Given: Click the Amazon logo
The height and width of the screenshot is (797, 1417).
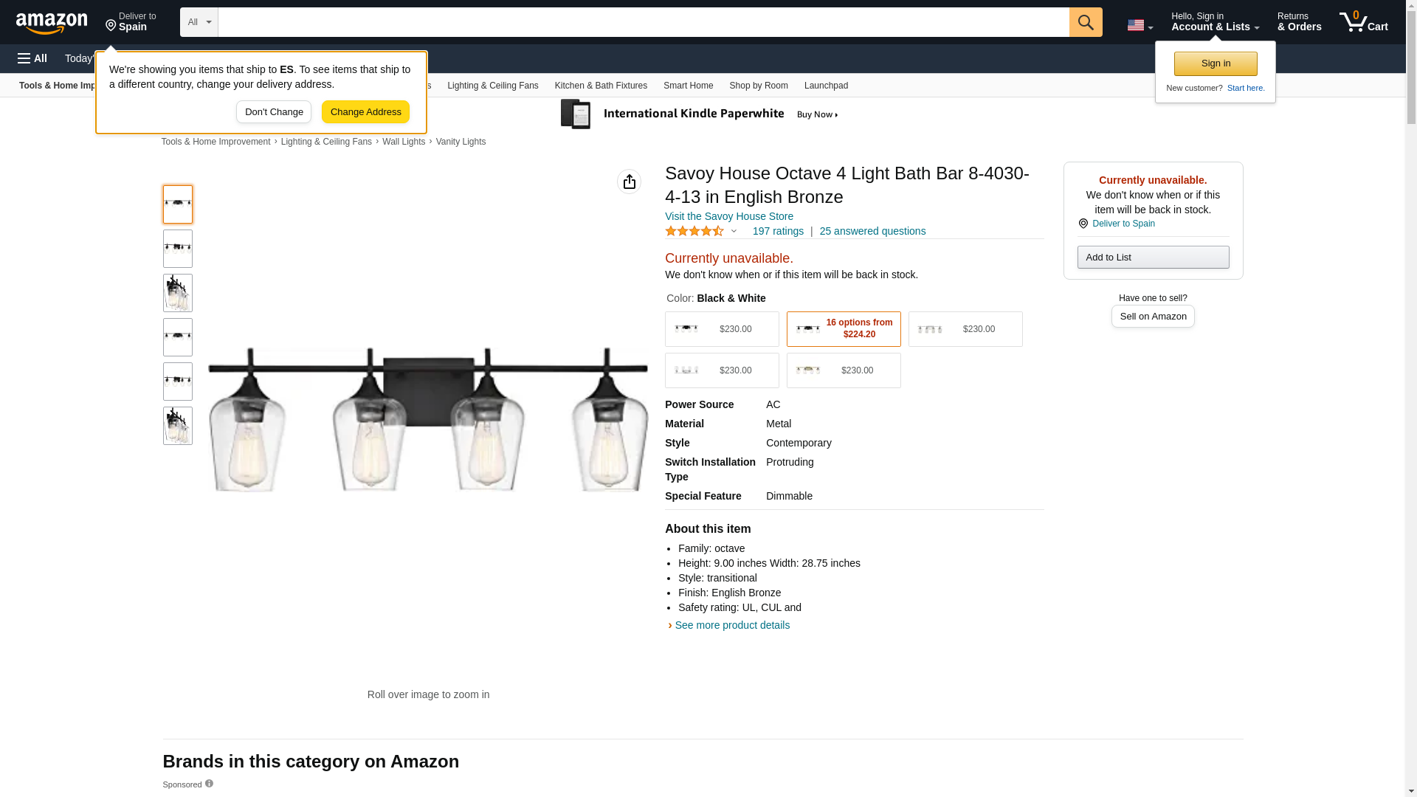Looking at the screenshot, I should 52,24.
